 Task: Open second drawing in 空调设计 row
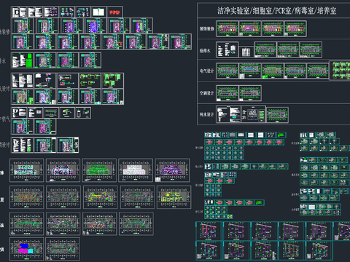[x=250, y=93]
